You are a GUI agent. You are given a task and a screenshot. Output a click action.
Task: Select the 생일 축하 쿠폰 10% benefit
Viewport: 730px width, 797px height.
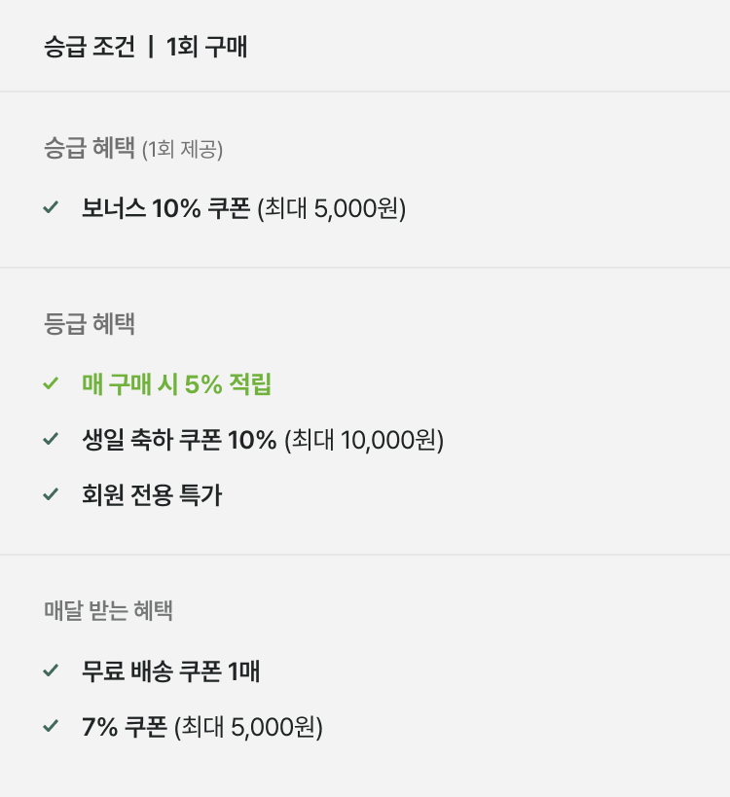[x=179, y=440]
